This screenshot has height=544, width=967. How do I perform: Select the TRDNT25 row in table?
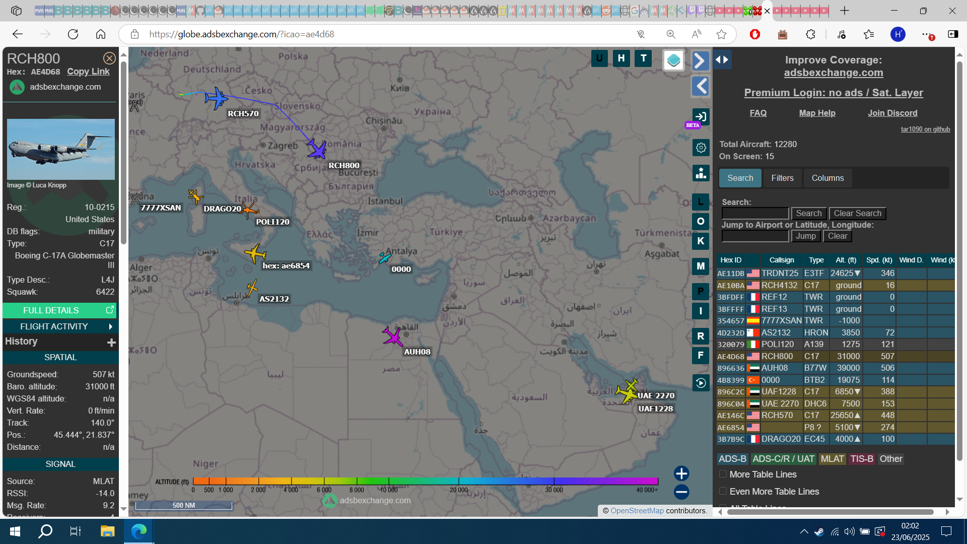835,273
